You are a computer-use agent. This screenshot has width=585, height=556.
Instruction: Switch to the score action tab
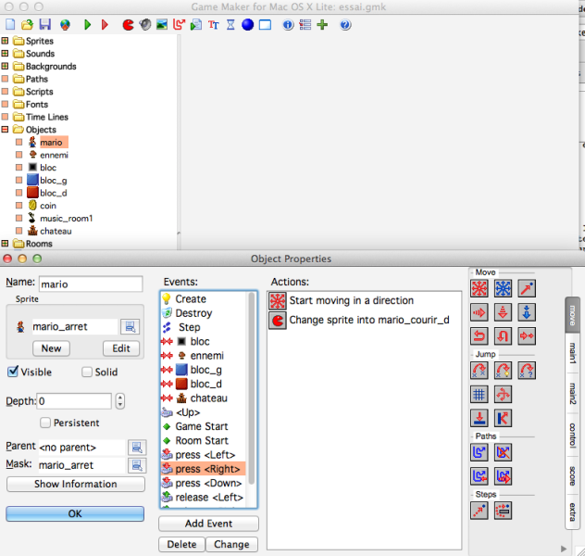572,475
